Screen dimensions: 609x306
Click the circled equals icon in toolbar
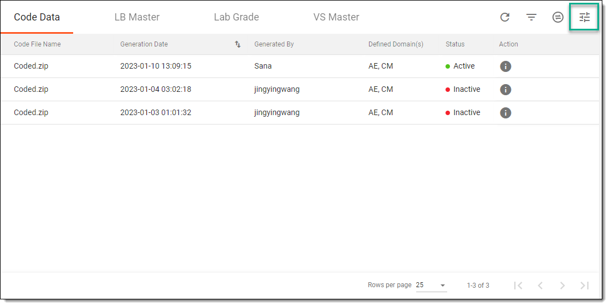click(x=557, y=17)
